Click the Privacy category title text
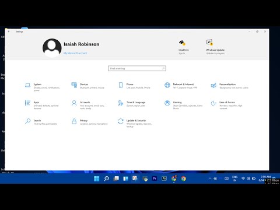The image size is (280, 210). tap(83, 121)
